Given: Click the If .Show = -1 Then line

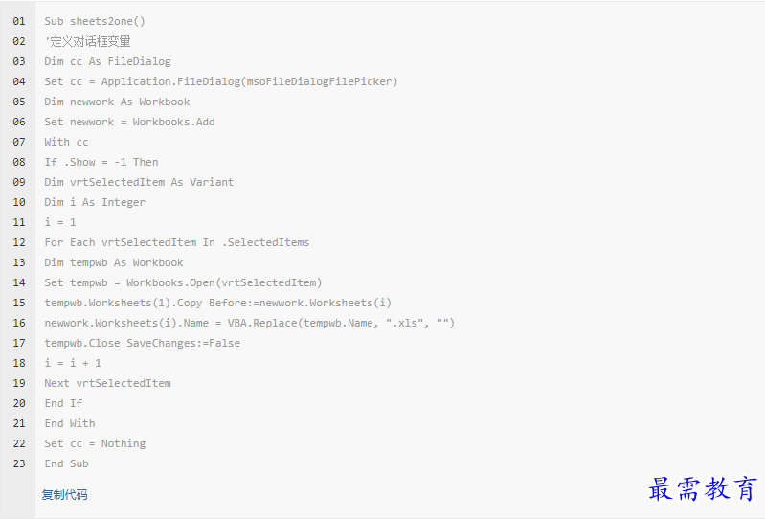Looking at the screenshot, I should [x=101, y=162].
